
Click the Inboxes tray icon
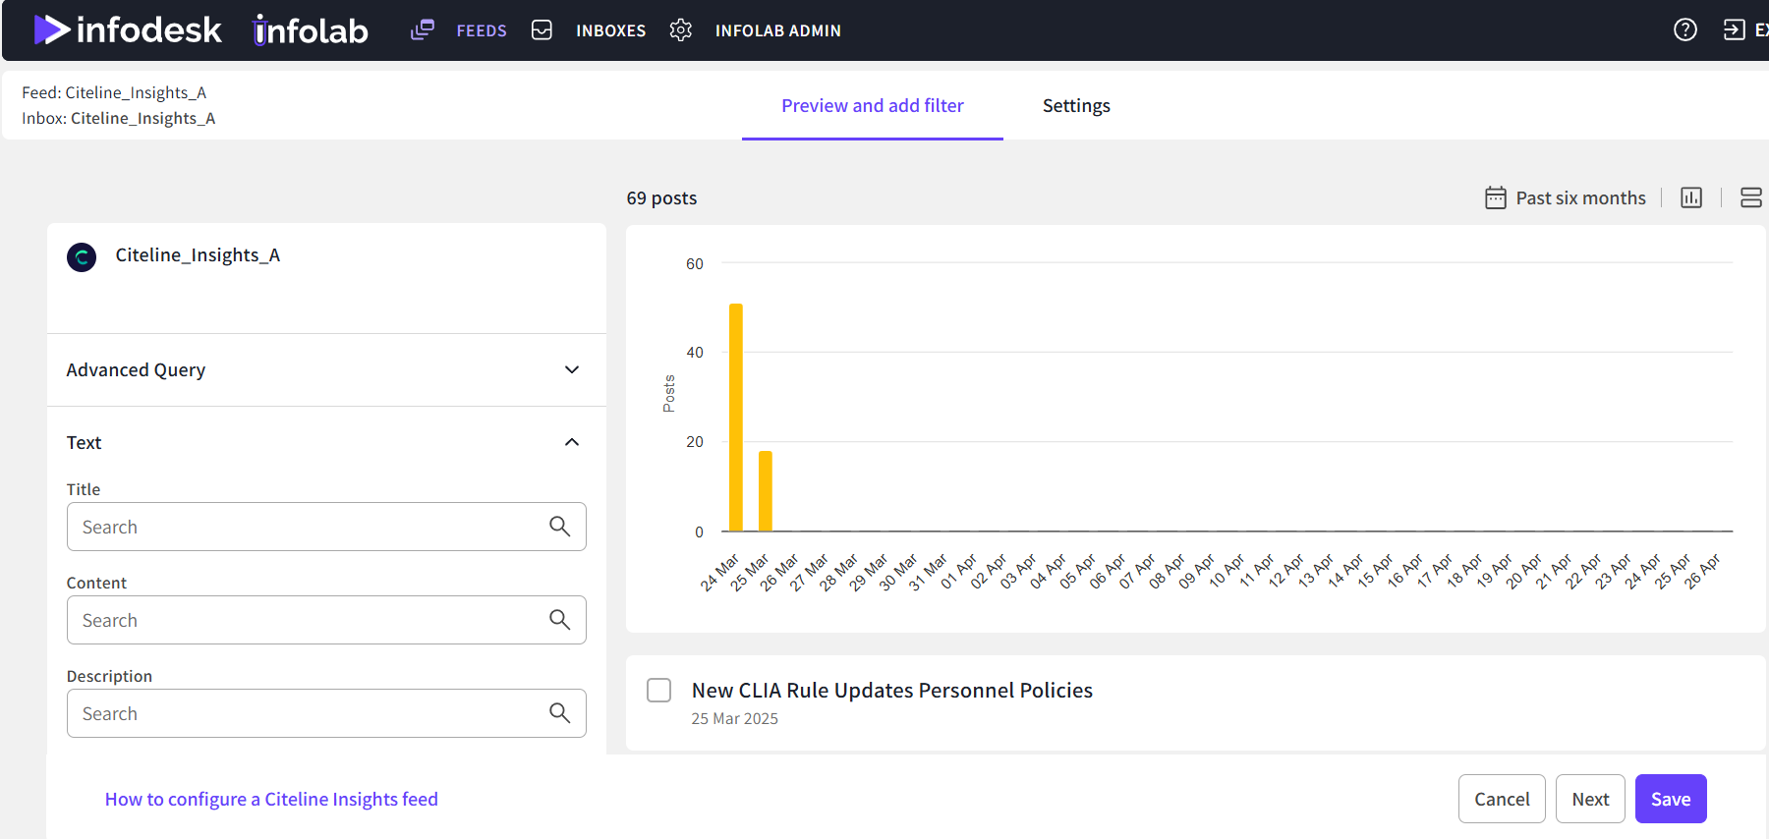coord(542,30)
